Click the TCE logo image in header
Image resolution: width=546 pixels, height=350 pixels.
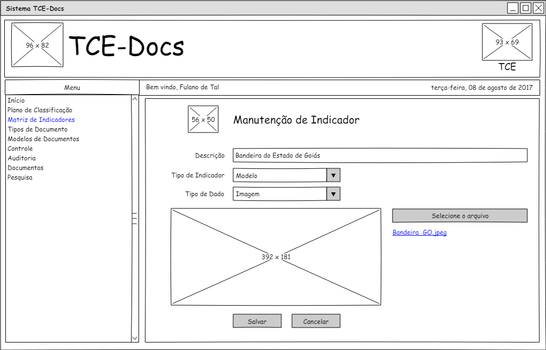(x=507, y=42)
